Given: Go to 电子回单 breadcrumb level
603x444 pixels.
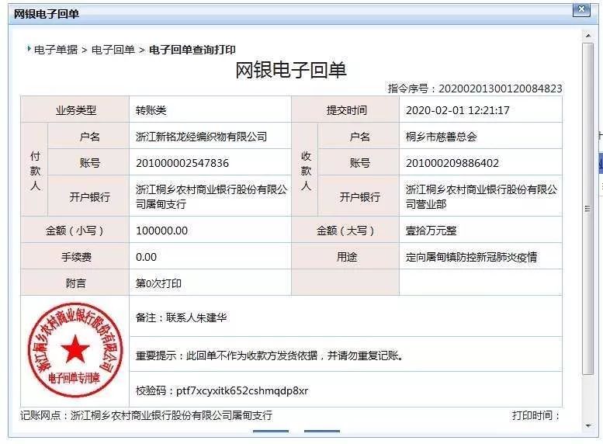Looking at the screenshot, I should pos(113,50).
